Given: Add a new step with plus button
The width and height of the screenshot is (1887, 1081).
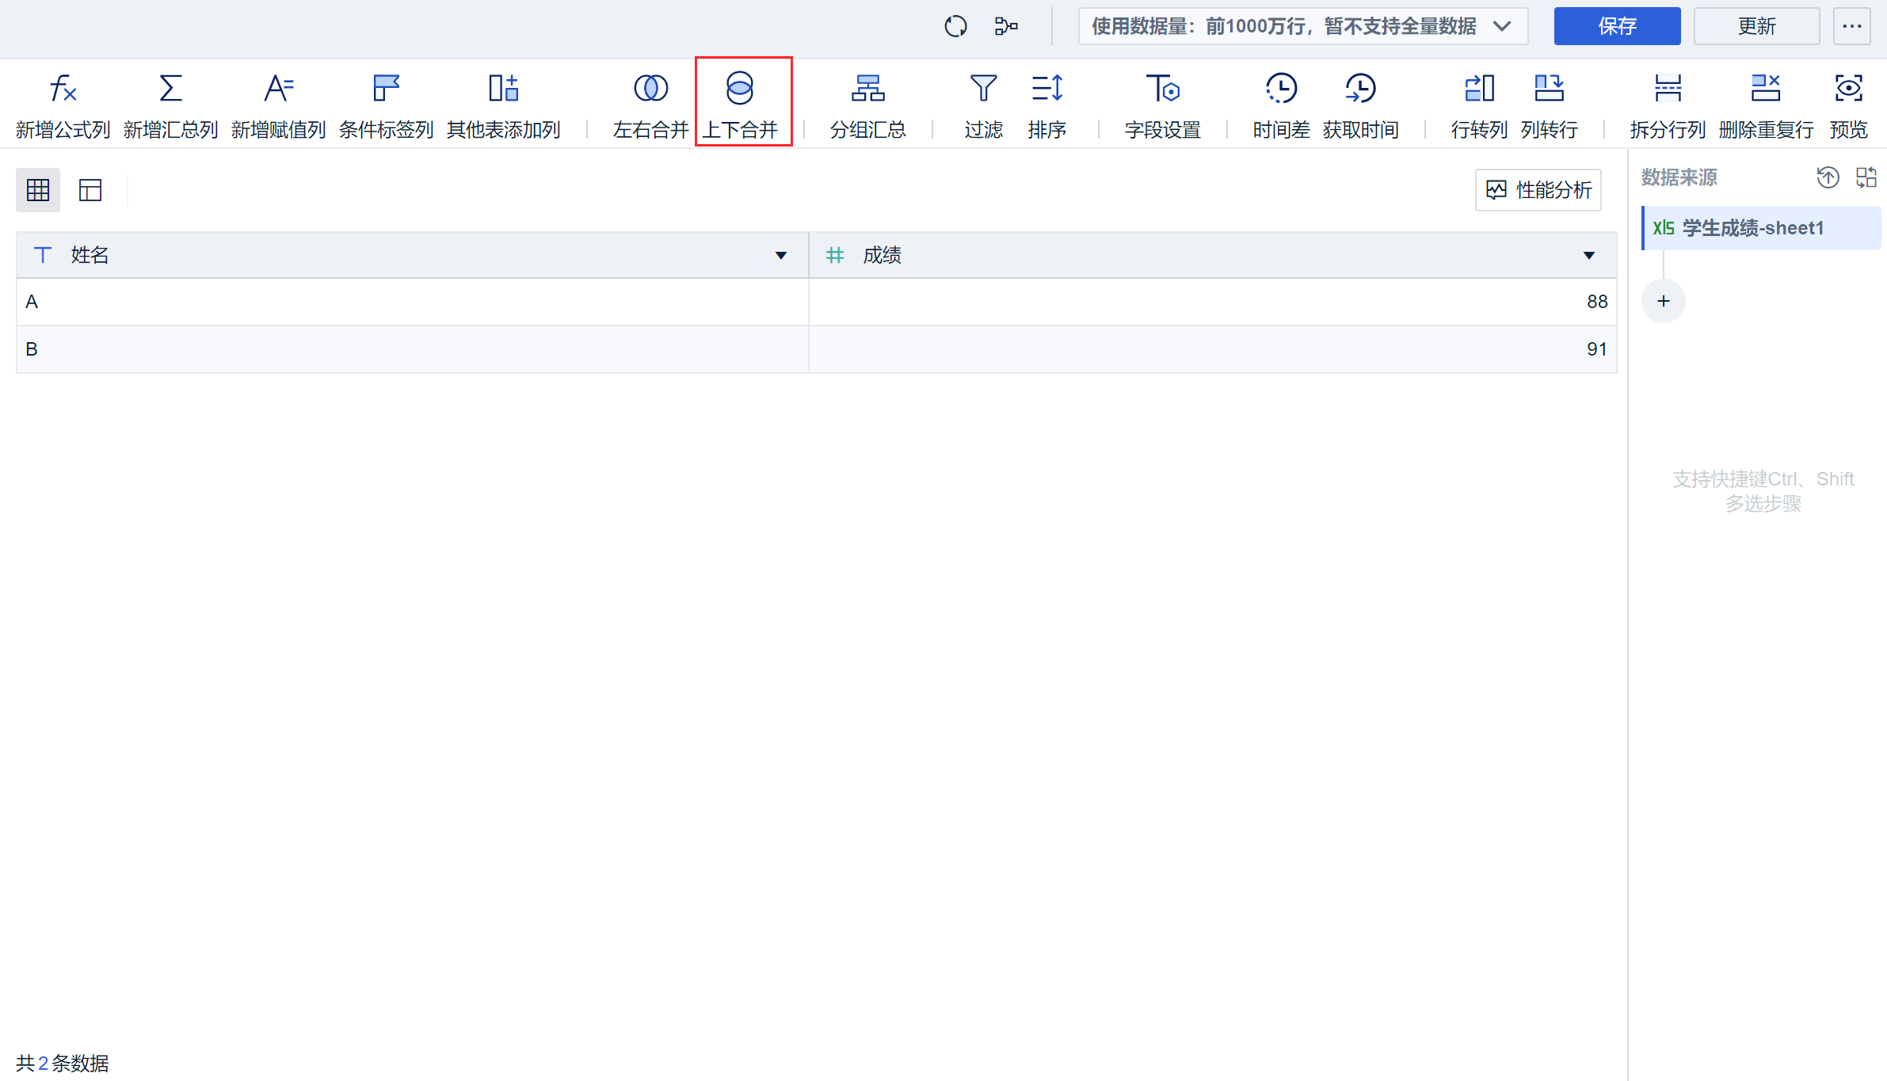Looking at the screenshot, I should [1663, 301].
